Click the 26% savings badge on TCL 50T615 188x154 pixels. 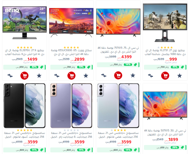(x=175, y=147)
